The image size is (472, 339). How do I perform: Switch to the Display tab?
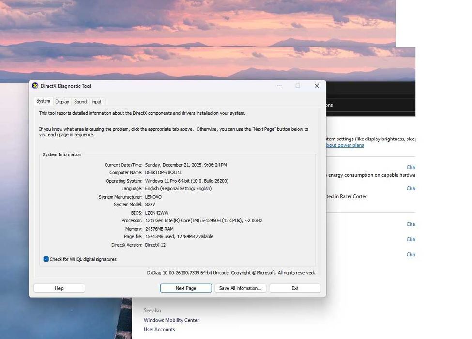62,102
